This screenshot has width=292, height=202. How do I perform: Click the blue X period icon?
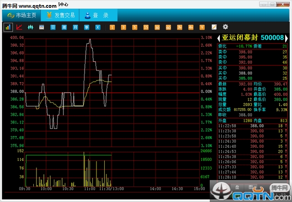pos(98,27)
